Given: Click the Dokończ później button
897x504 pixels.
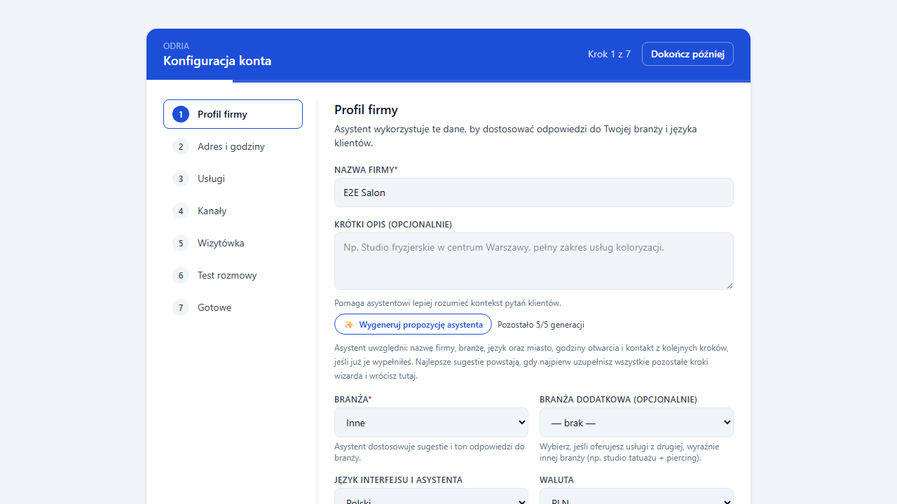Looking at the screenshot, I should click(x=687, y=54).
